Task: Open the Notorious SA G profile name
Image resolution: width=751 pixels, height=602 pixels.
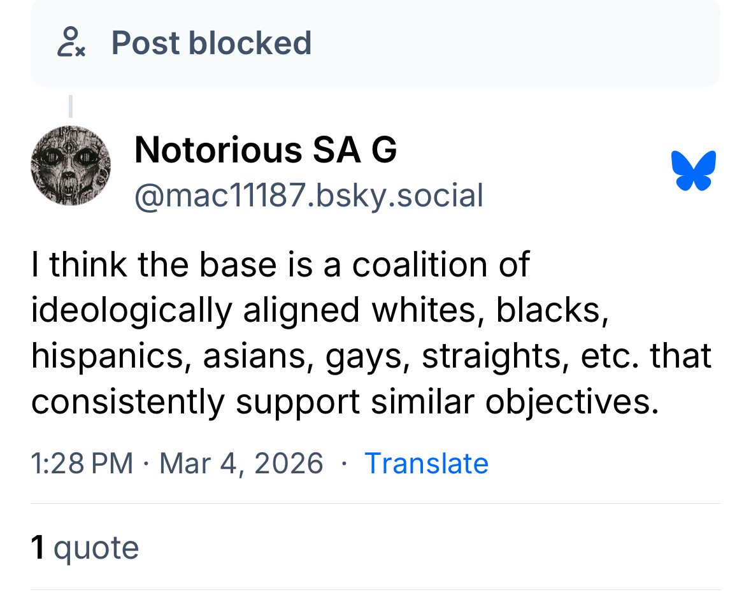Action: pyautogui.click(x=266, y=150)
